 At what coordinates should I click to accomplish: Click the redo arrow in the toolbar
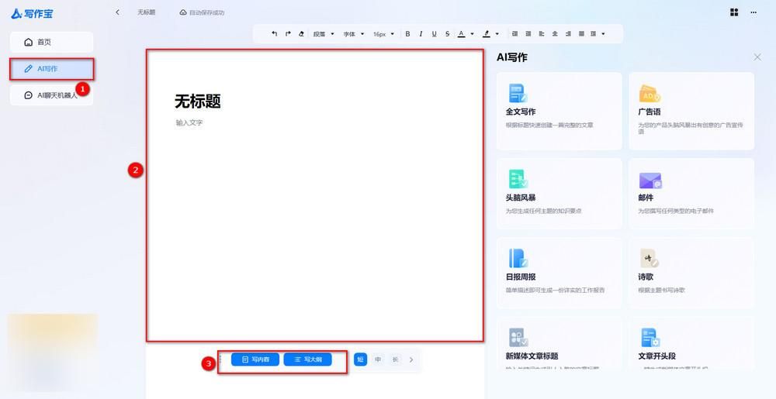pyautogui.click(x=288, y=33)
